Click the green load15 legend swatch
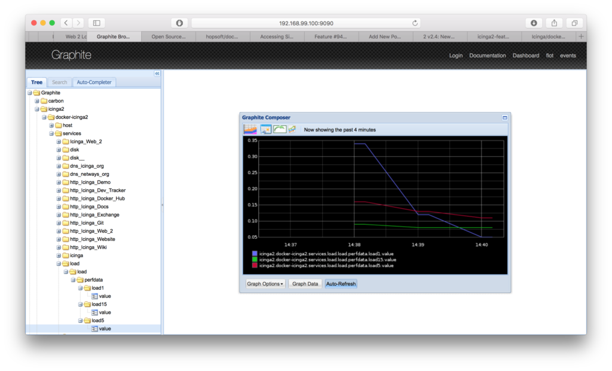The height and width of the screenshot is (371, 612). point(255,259)
